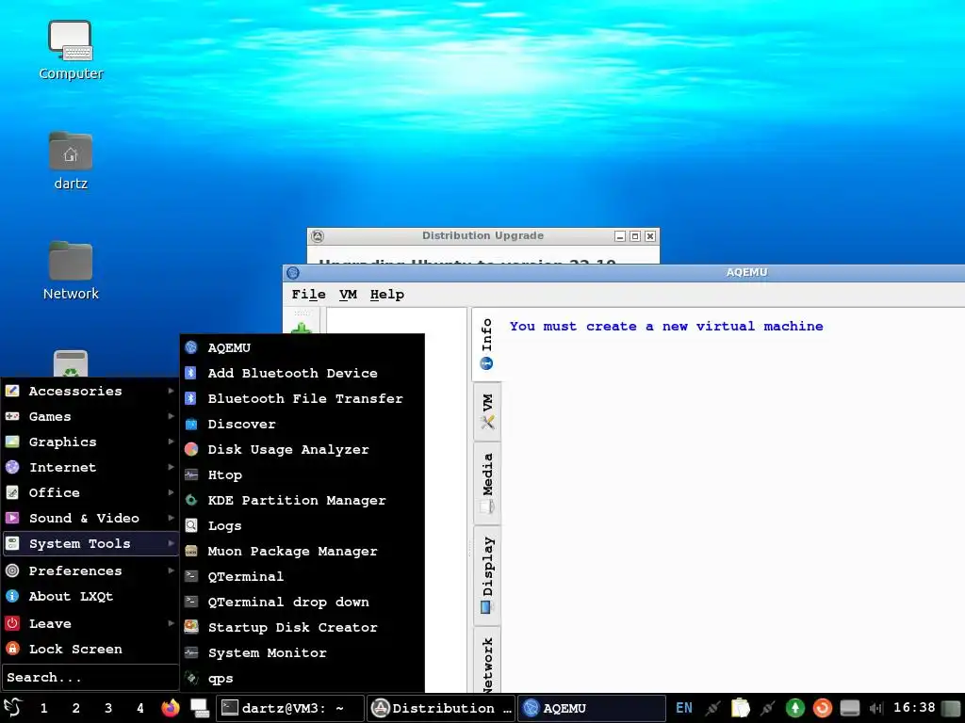Launch Muon Package Manager
This screenshot has width=965, height=723.
(x=302, y=551)
